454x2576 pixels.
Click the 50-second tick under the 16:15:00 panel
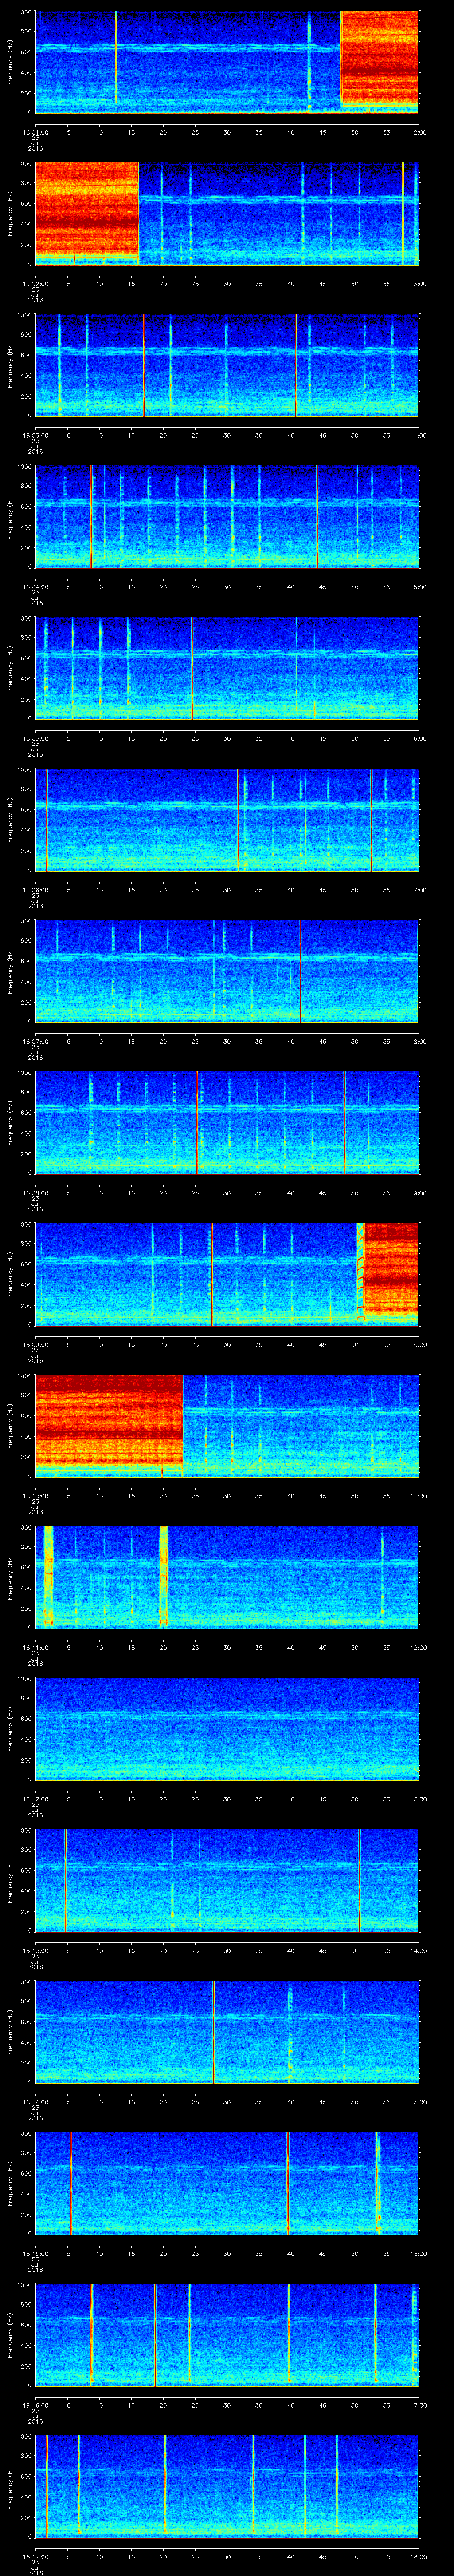[x=355, y=2253]
